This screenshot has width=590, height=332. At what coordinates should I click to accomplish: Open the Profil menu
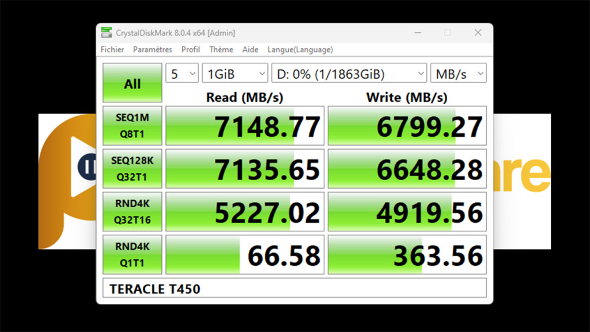(x=190, y=49)
